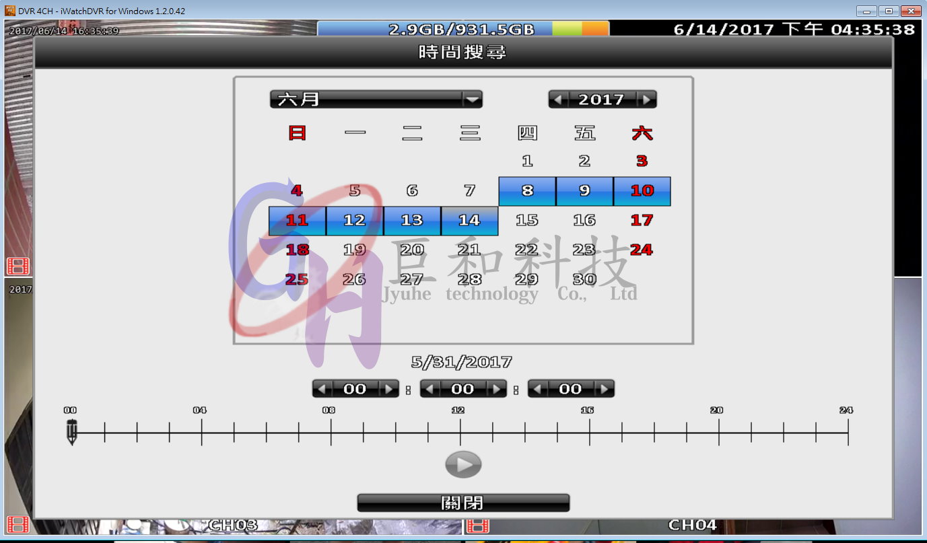Select recorded date 14 in calendar
Viewport: 927px width, 543px height.
[x=469, y=221]
